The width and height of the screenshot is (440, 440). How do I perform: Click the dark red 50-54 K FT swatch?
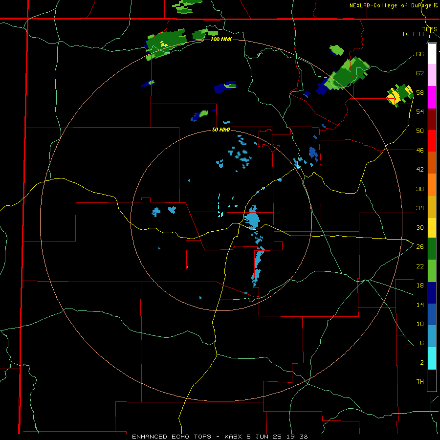(432, 120)
